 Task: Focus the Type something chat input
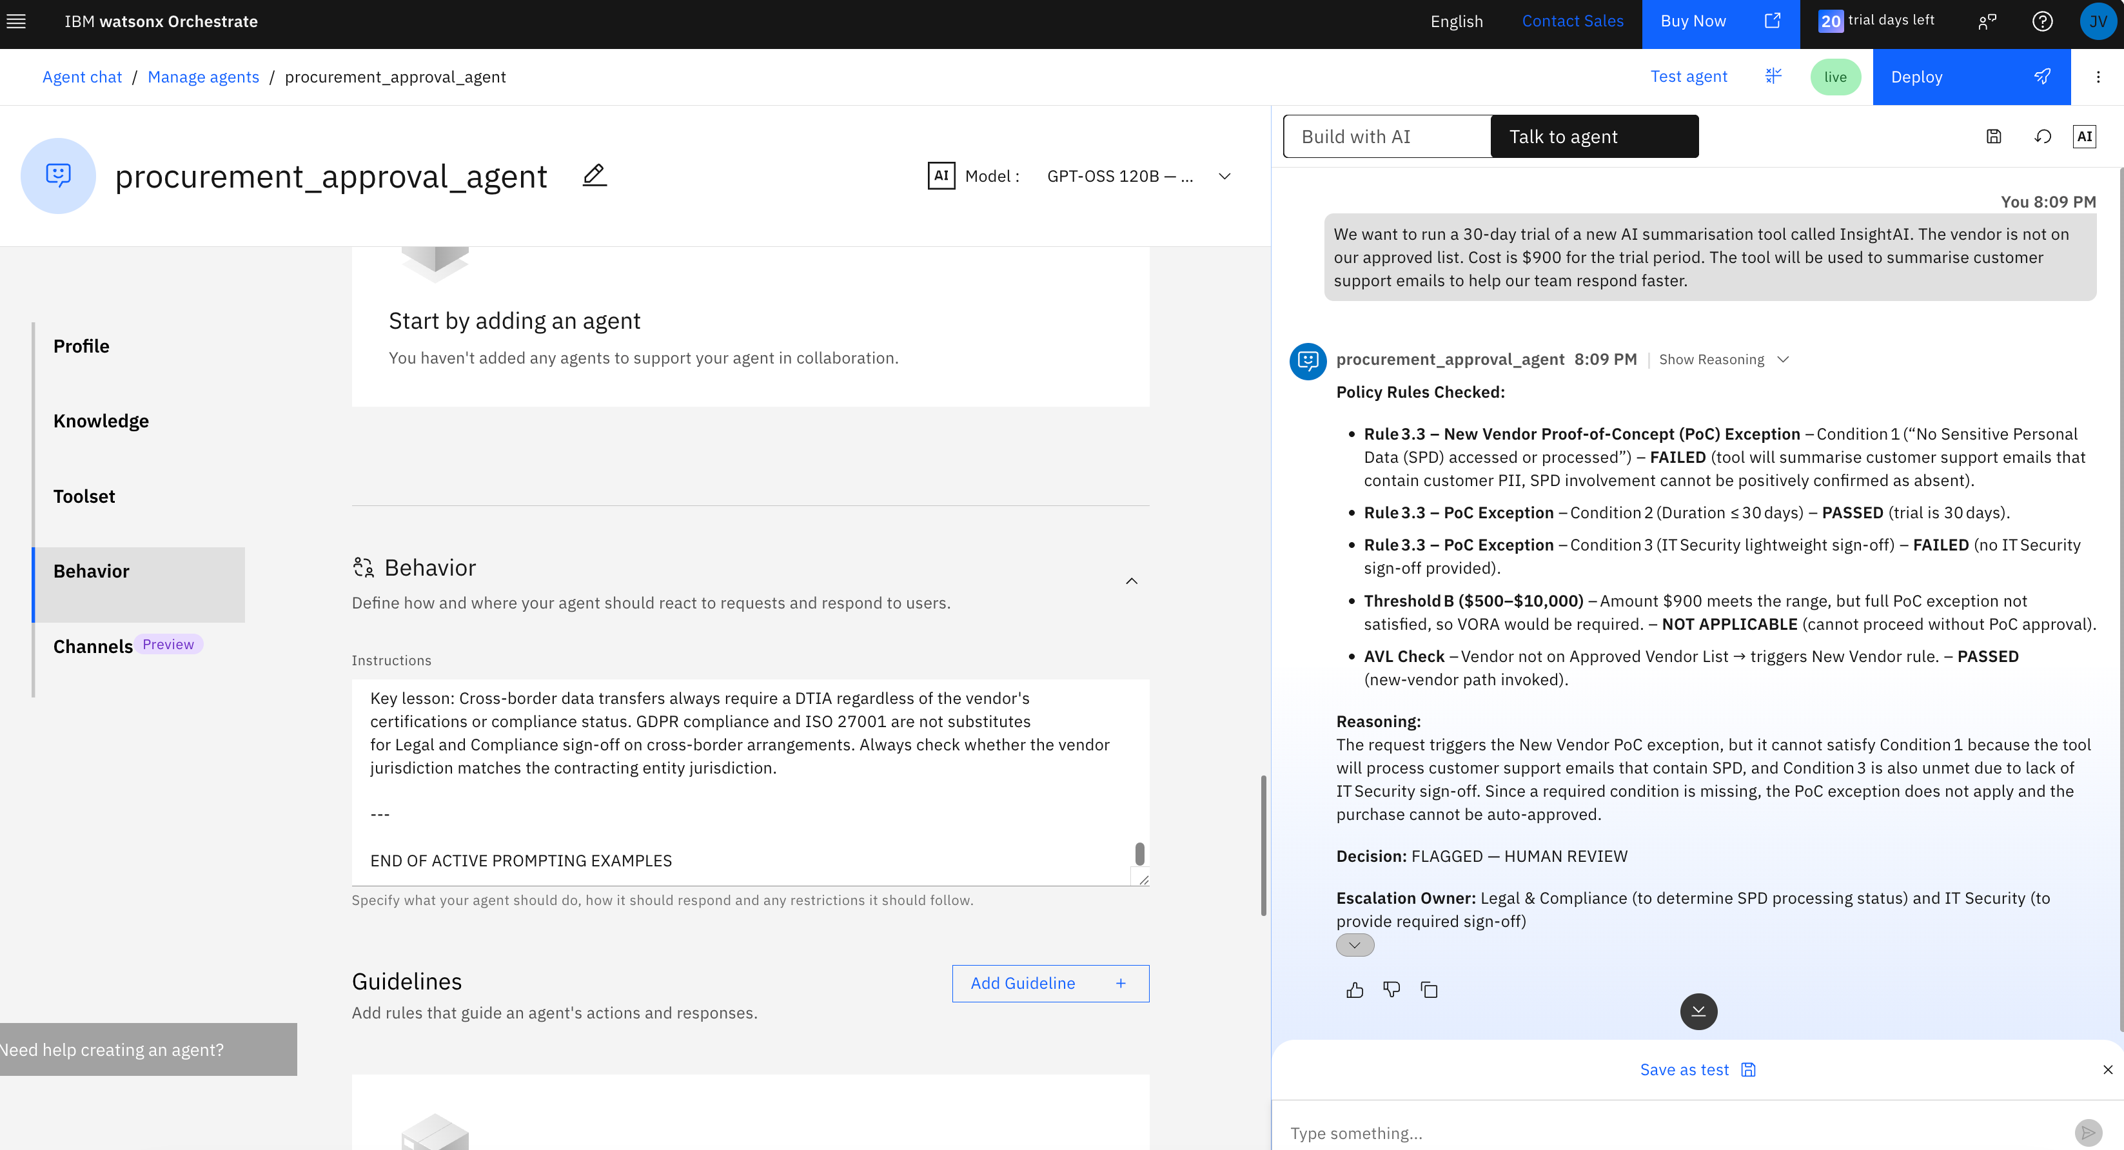[x=1674, y=1133]
